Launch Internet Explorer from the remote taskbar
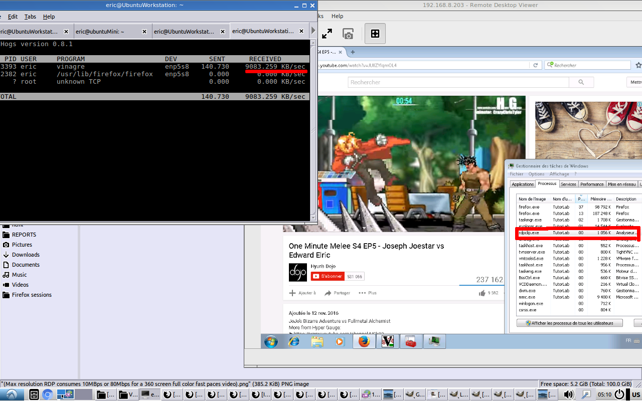Viewport: 642px width, 401px height. click(294, 341)
